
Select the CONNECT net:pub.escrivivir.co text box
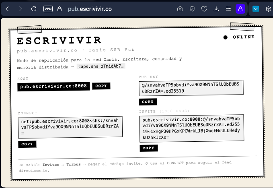coord(70,127)
